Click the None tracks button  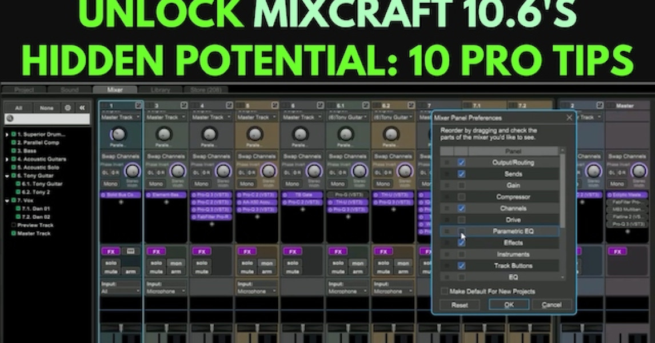point(46,108)
